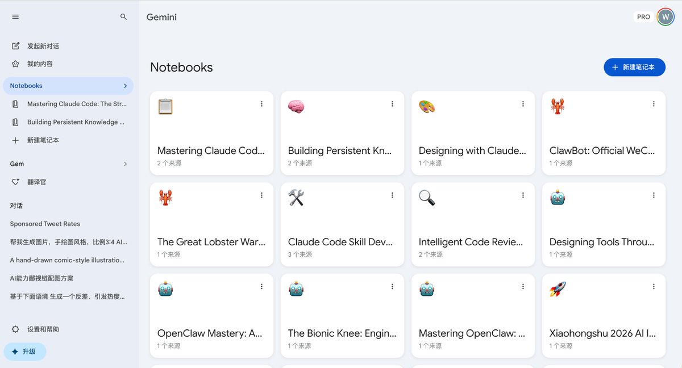
Task: Click magnifier emoji on Intelligent Code Review card
Action: [427, 198]
